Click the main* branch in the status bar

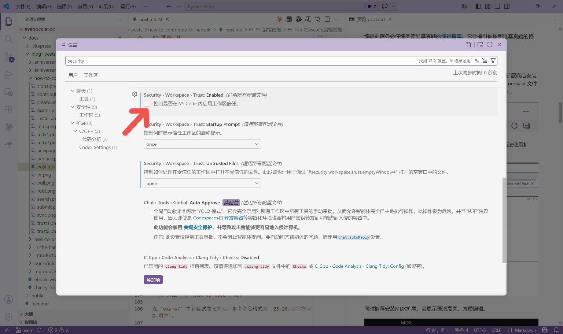click(x=25, y=330)
